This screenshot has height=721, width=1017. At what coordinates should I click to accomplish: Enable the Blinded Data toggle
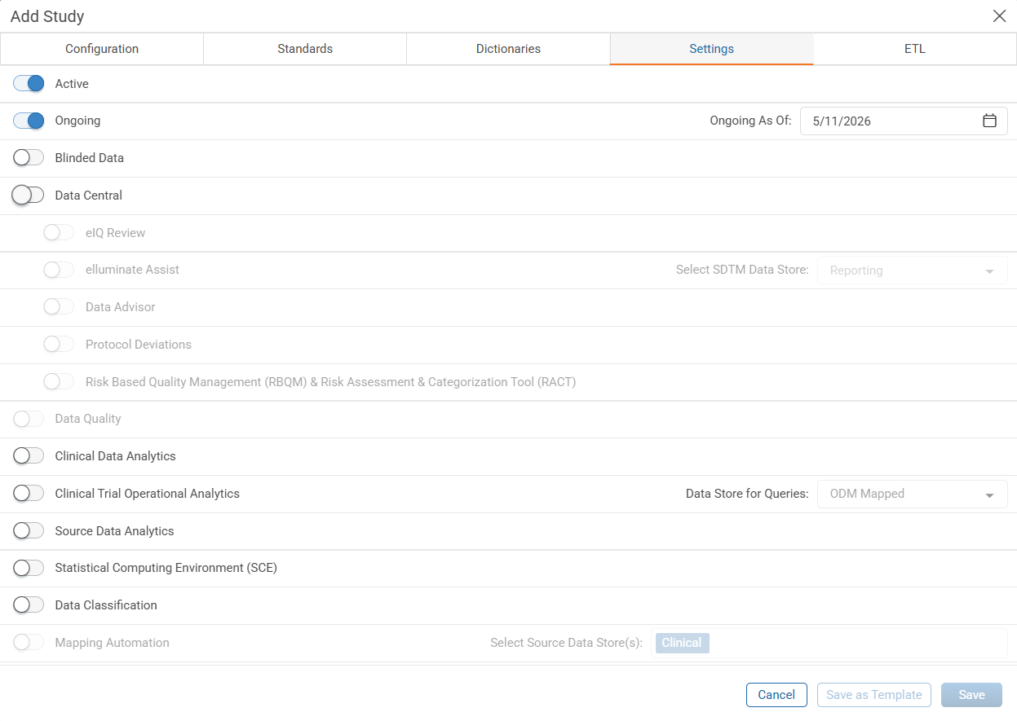(29, 158)
